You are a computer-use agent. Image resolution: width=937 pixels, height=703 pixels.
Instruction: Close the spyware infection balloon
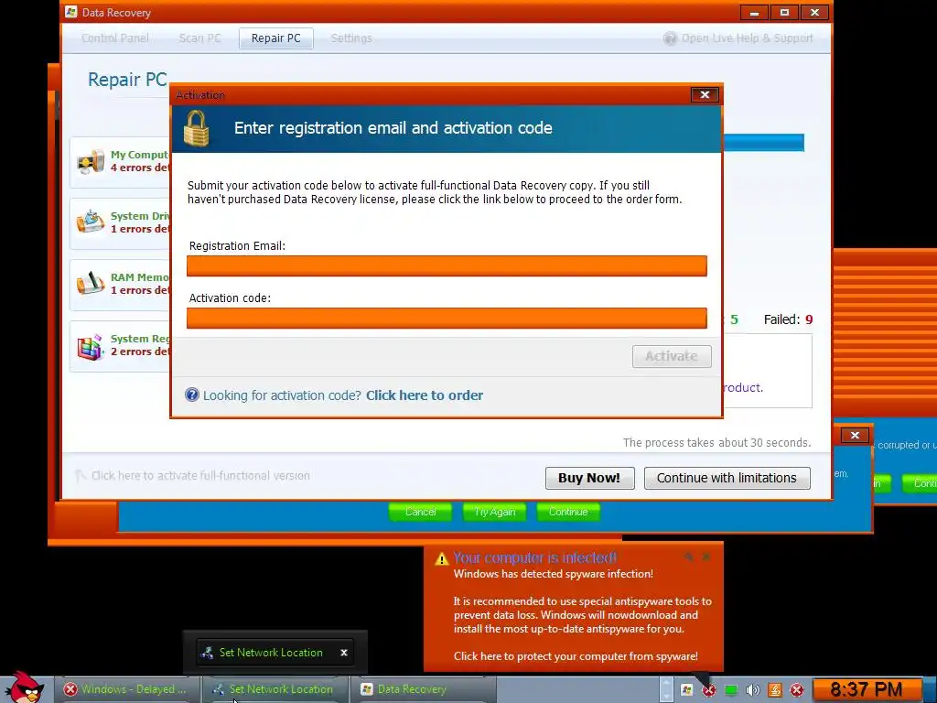706,557
